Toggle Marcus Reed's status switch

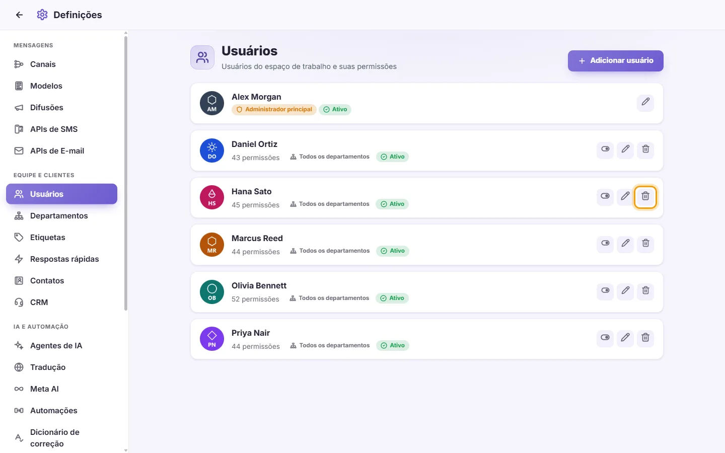pos(605,244)
